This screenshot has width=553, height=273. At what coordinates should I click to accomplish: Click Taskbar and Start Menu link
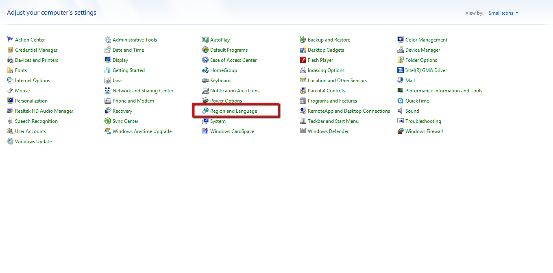pyautogui.click(x=333, y=121)
